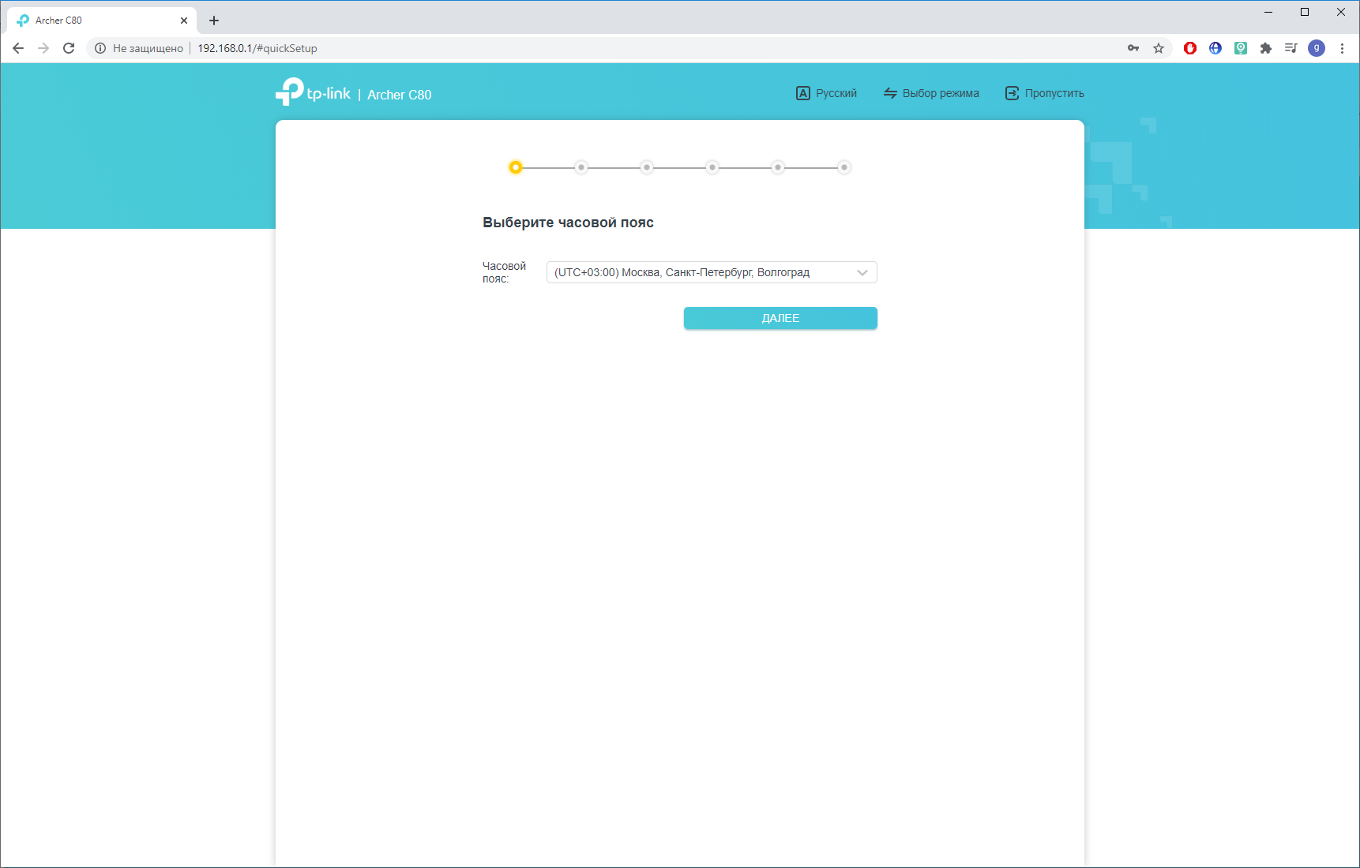Click the third setup step marker
This screenshot has width=1360, height=868.
click(647, 167)
